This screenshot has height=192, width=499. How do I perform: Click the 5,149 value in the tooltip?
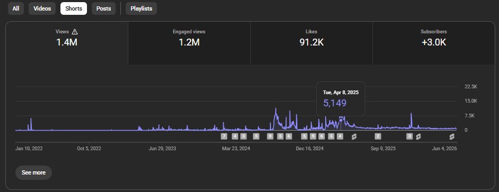(x=335, y=103)
